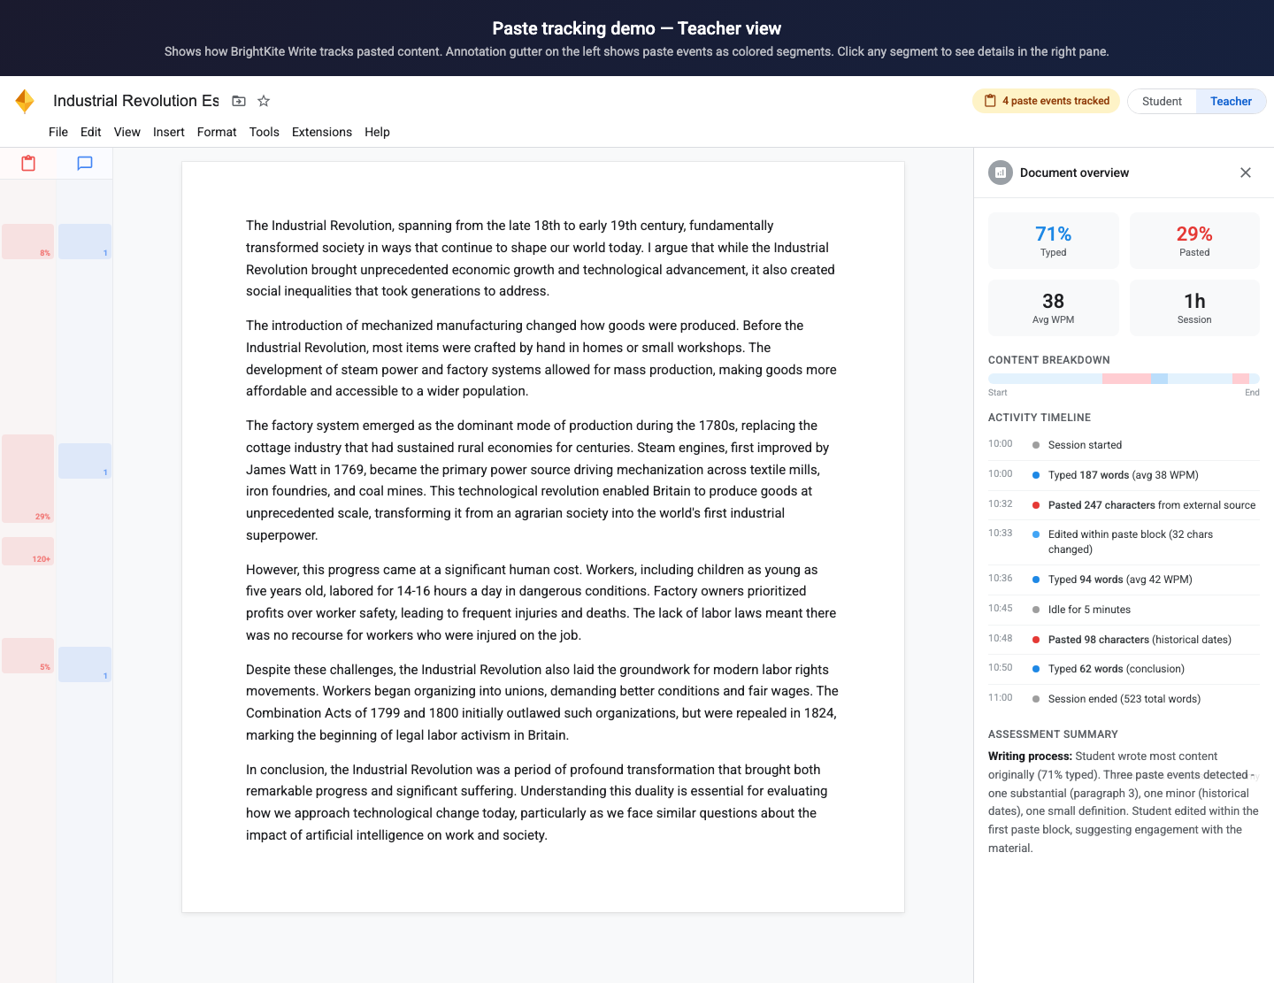
Task: Open the Extensions menu
Action: [321, 132]
